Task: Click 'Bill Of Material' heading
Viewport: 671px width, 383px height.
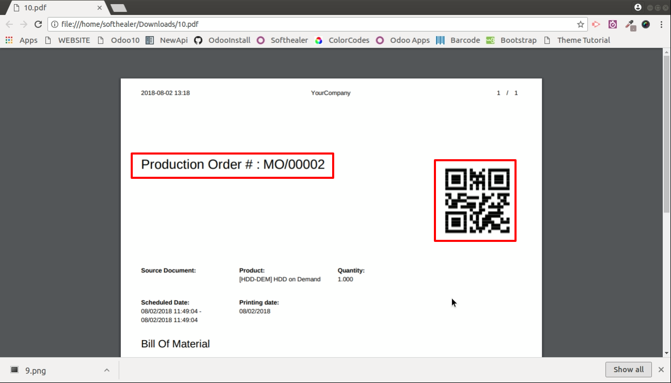Action: point(176,344)
